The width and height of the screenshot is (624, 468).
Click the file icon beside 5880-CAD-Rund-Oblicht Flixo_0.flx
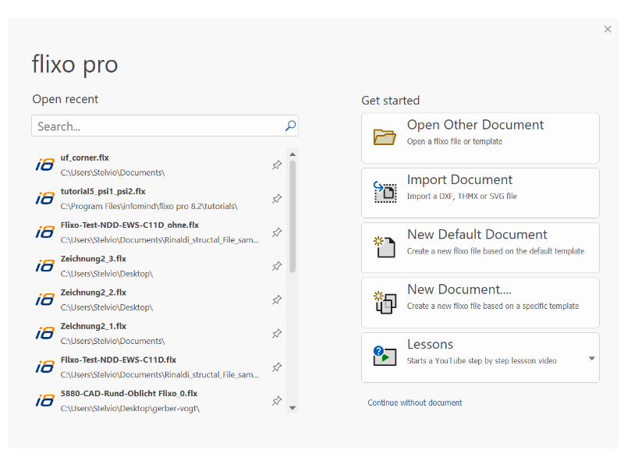pyautogui.click(x=45, y=400)
